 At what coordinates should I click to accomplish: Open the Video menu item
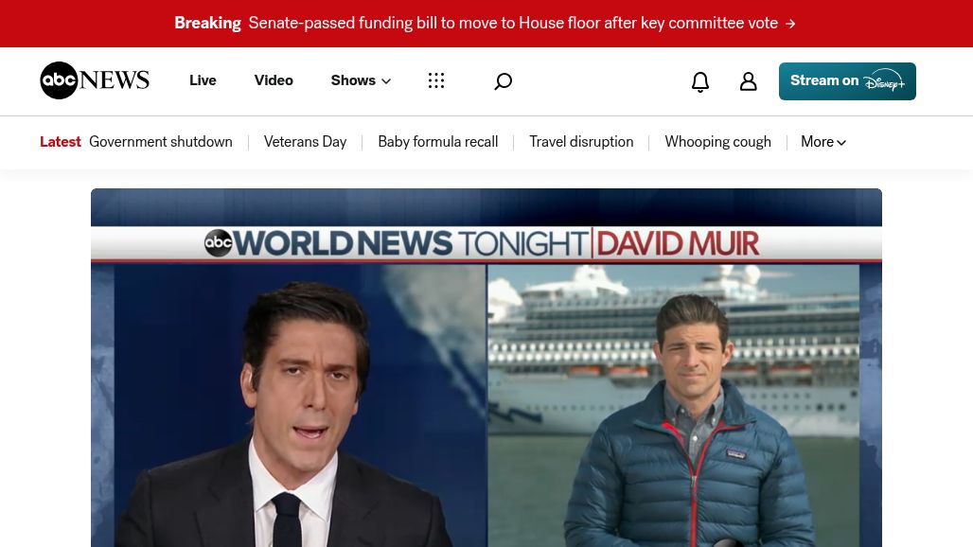(274, 81)
